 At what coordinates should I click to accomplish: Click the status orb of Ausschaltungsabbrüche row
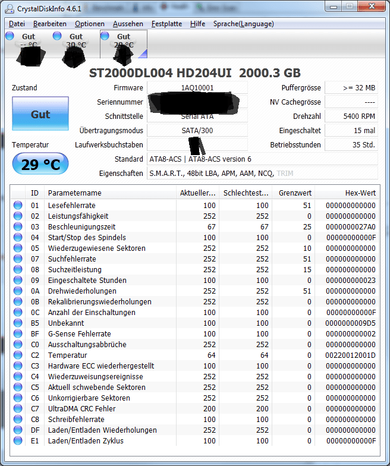pyautogui.click(x=18, y=344)
